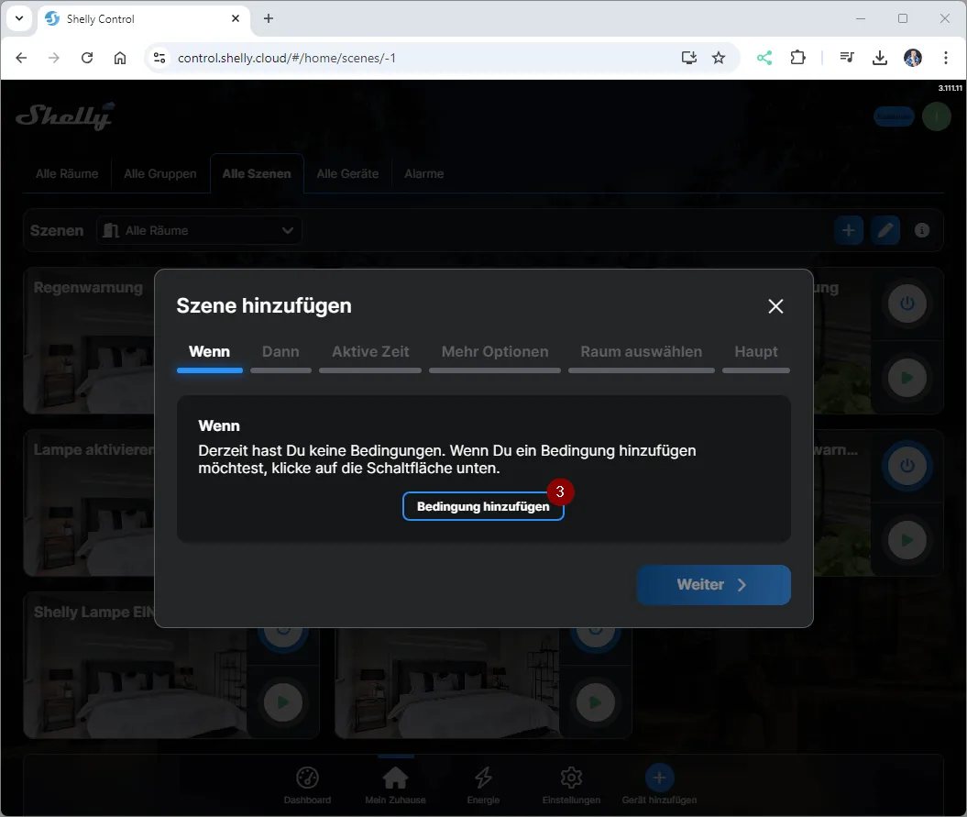
Task: Switch to the Dann step tab
Action: [x=280, y=352]
